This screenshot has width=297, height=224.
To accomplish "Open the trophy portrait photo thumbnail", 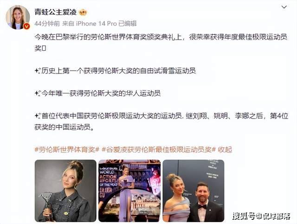I will click(x=65, y=191).
